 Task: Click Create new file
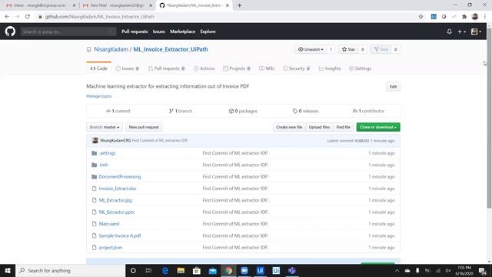pos(289,127)
